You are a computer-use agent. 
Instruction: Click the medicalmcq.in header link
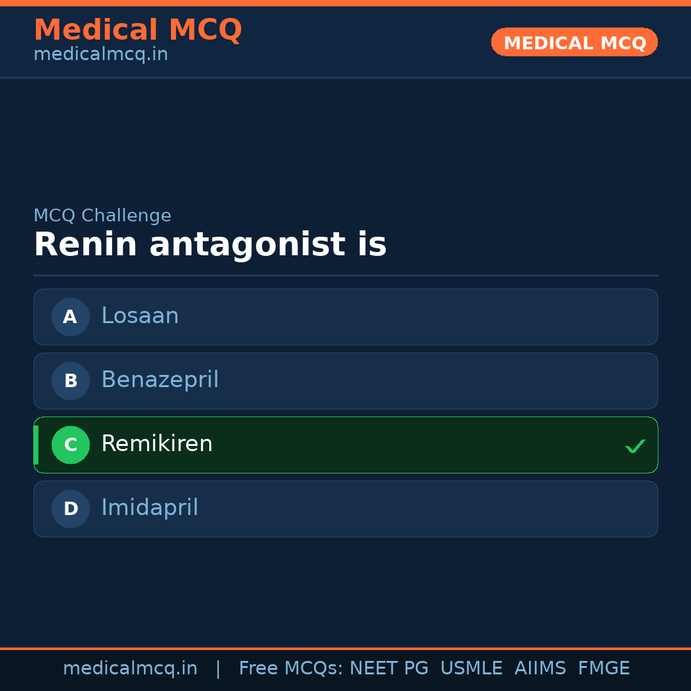point(100,54)
